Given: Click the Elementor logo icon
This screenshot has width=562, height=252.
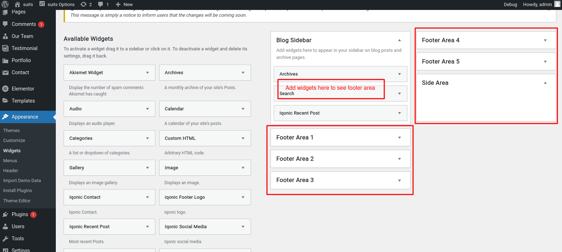Looking at the screenshot, I should click(x=5, y=89).
